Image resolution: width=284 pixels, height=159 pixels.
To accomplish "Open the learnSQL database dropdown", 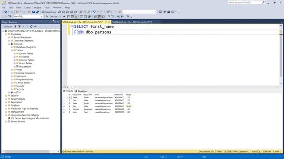I will click(42, 16).
